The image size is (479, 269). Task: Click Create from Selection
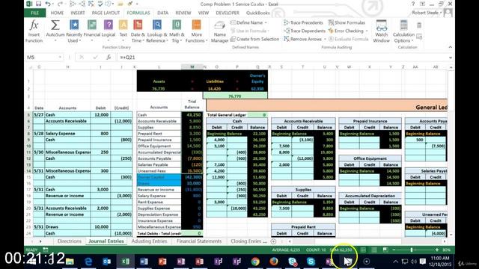coord(254,39)
